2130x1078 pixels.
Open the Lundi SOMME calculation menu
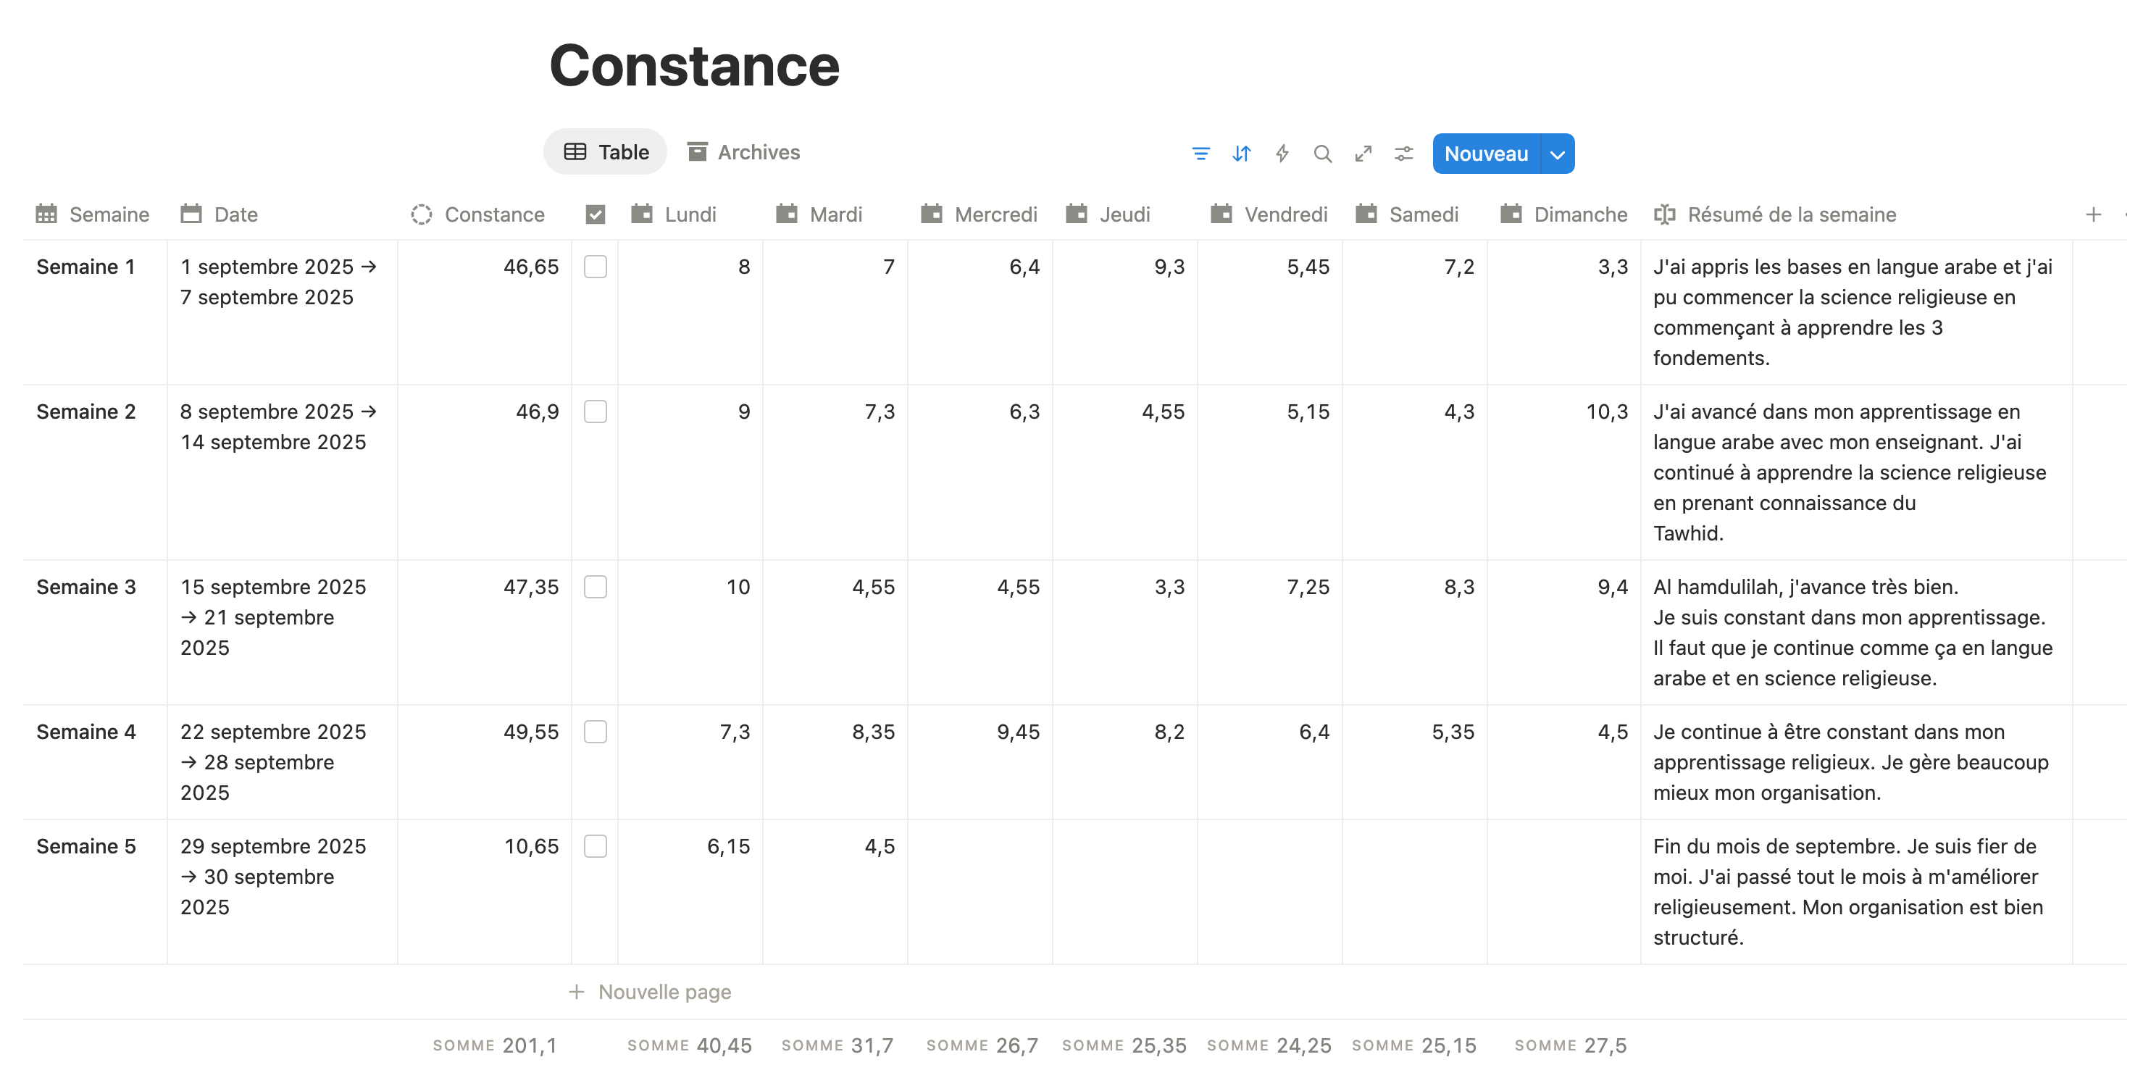pos(690,1045)
